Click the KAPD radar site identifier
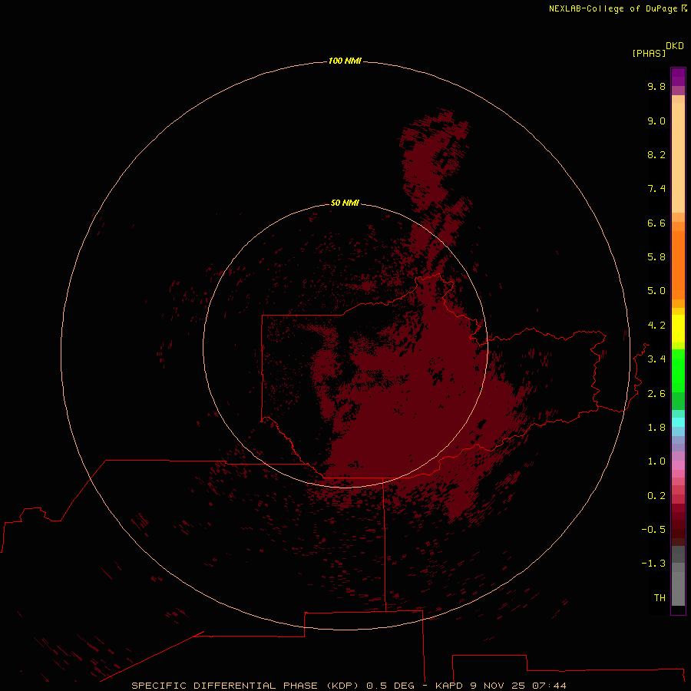This screenshot has height=691, width=691. click(x=449, y=686)
